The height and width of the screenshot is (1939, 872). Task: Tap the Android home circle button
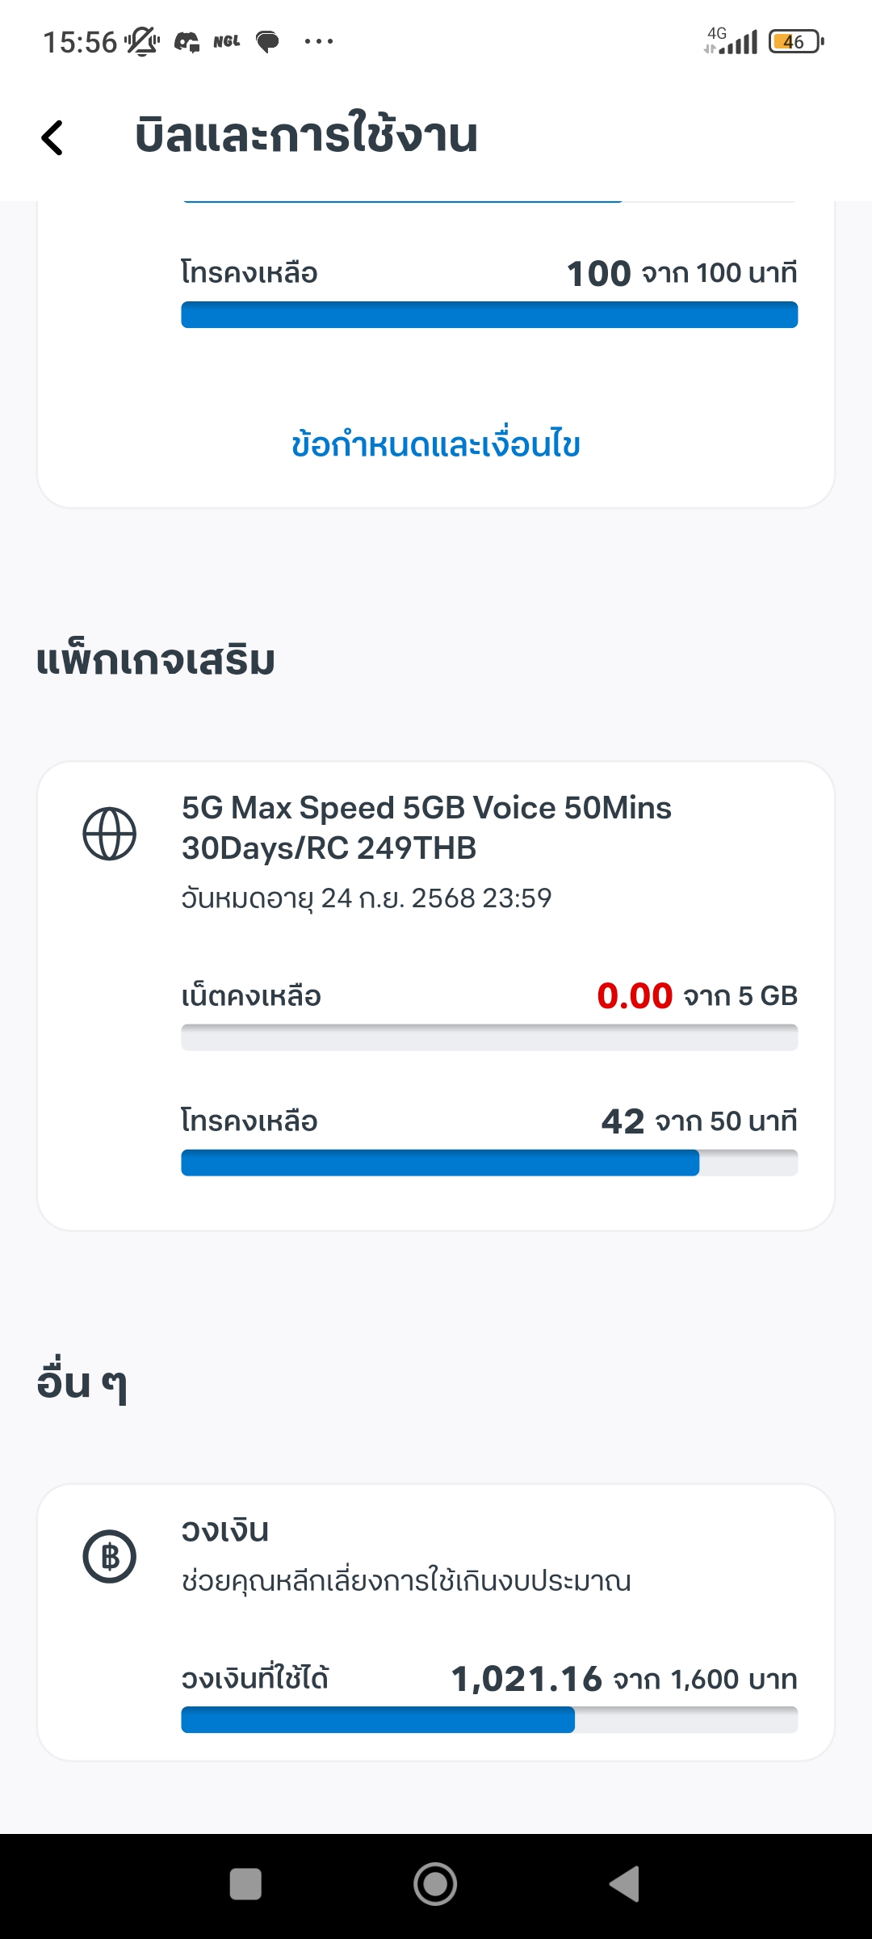tap(435, 1884)
